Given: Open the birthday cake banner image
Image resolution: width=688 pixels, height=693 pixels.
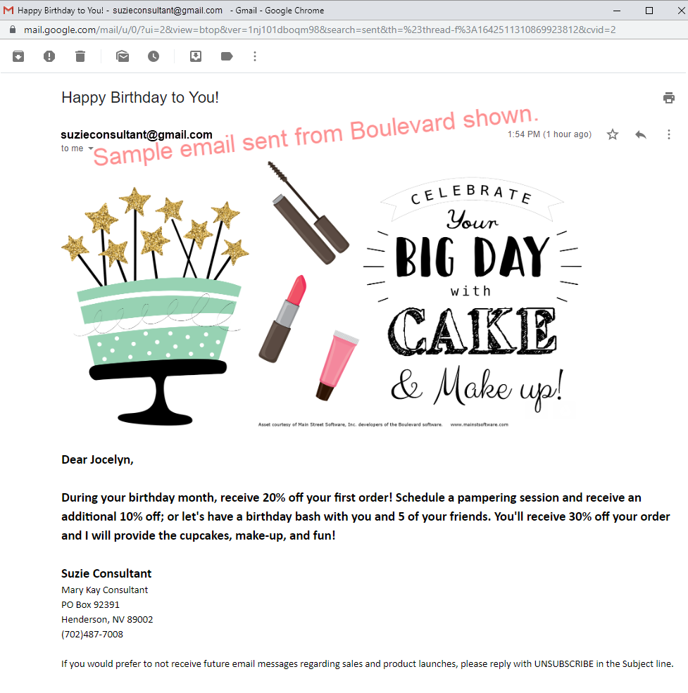Looking at the screenshot, I should 322,294.
